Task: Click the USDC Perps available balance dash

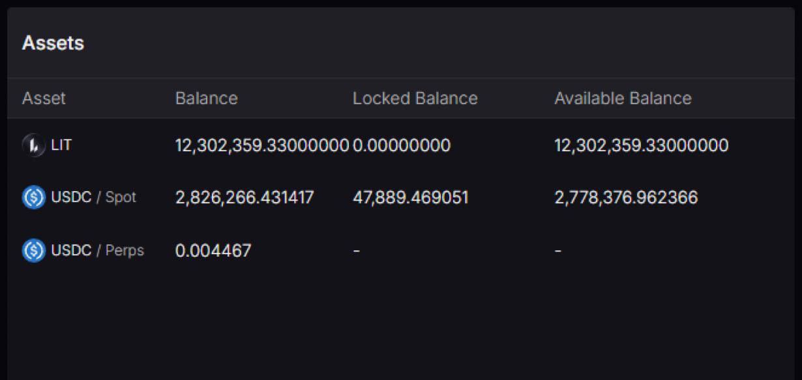Action: (x=558, y=250)
